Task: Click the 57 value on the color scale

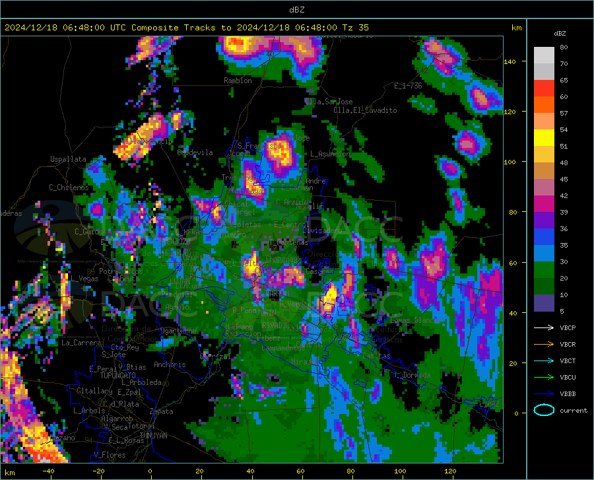Action: click(x=564, y=114)
